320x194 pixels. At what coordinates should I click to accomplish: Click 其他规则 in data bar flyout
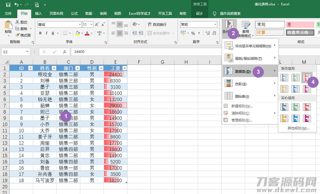tap(298, 128)
